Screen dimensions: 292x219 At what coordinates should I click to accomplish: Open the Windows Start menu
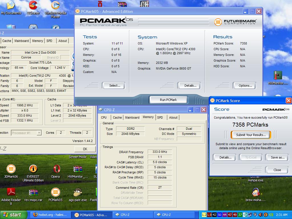pyautogui.click(x=13, y=215)
